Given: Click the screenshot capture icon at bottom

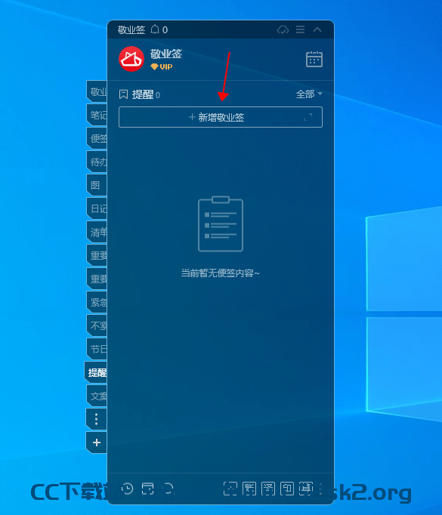Looking at the screenshot, I should point(230,489).
